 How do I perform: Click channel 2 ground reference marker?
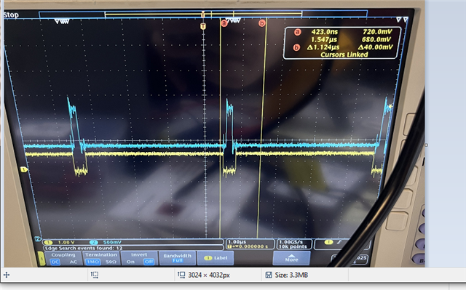click(38, 238)
